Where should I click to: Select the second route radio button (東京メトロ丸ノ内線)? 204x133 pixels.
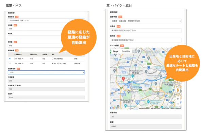(x=10, y=64)
